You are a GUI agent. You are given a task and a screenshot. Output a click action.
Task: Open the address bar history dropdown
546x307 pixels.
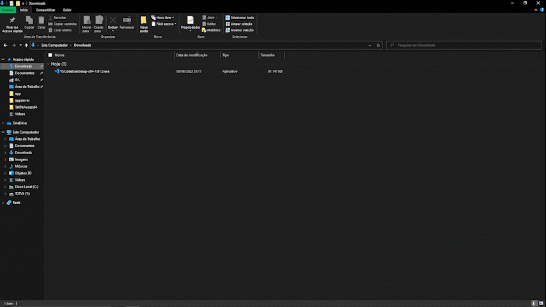coord(370,45)
